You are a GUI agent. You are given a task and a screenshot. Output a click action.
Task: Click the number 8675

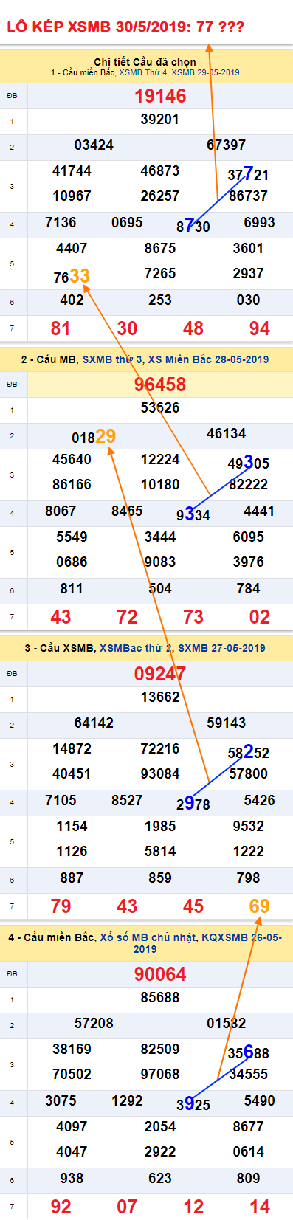click(160, 248)
